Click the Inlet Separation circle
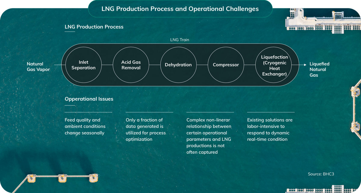 tap(83, 65)
